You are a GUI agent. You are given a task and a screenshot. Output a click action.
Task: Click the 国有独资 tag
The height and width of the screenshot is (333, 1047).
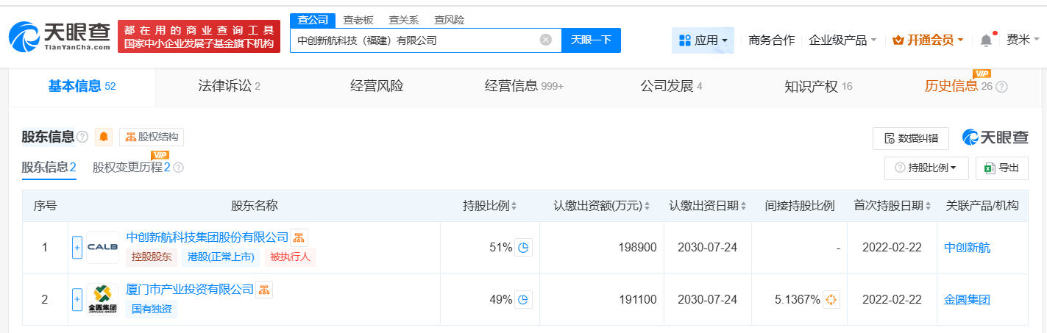[152, 309]
